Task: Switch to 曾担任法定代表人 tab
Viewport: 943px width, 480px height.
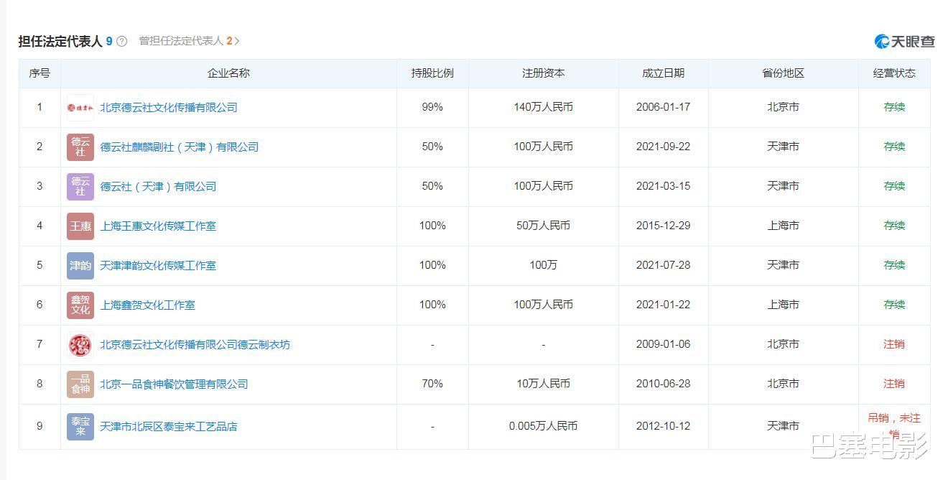Action: 185,41
